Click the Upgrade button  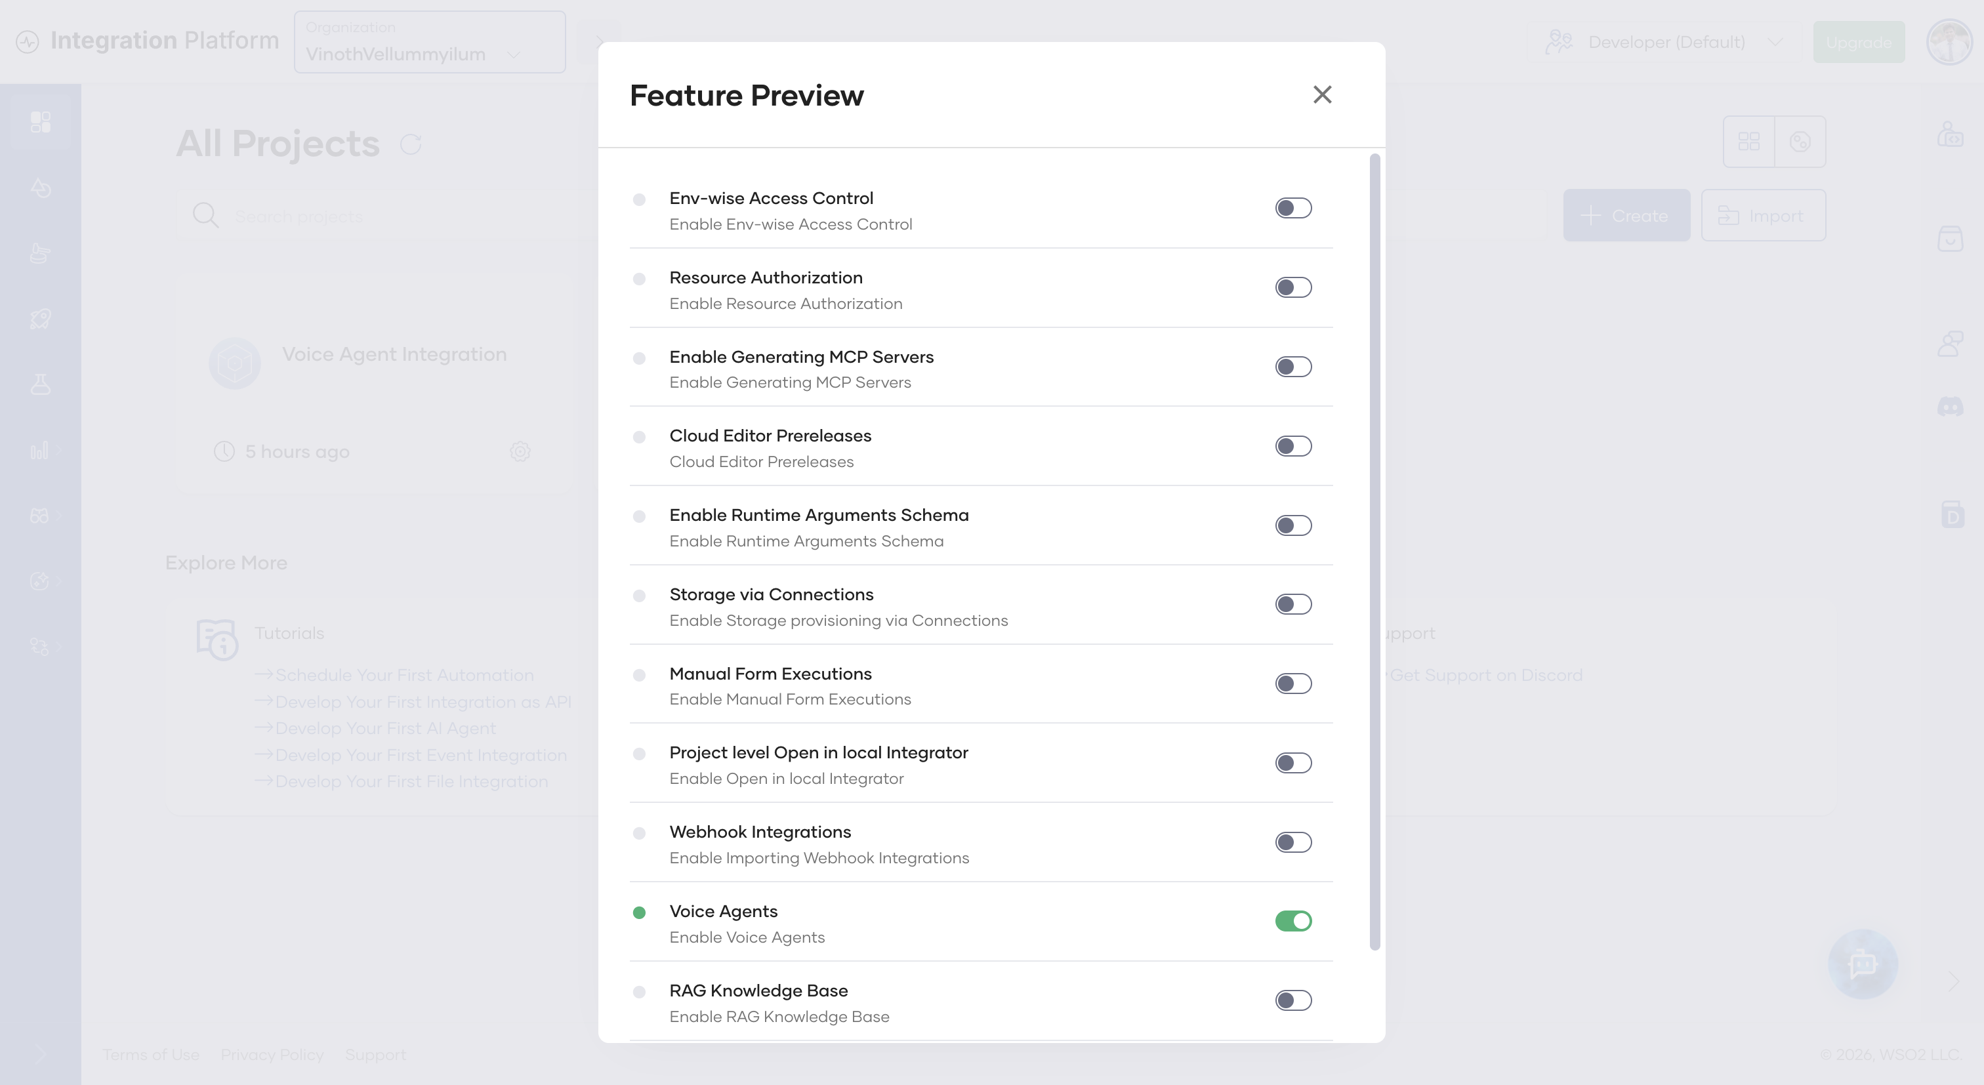(1859, 43)
